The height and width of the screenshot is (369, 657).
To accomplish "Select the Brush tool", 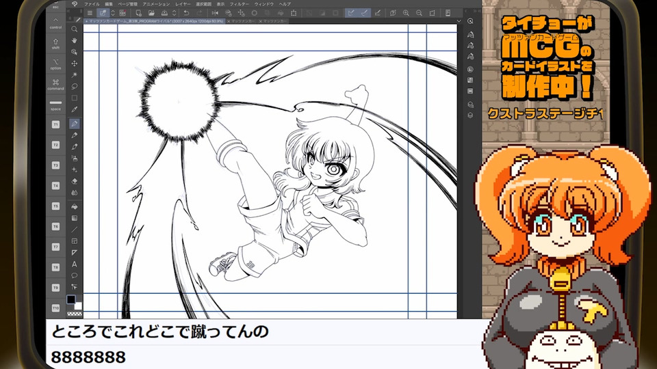I will (x=74, y=146).
